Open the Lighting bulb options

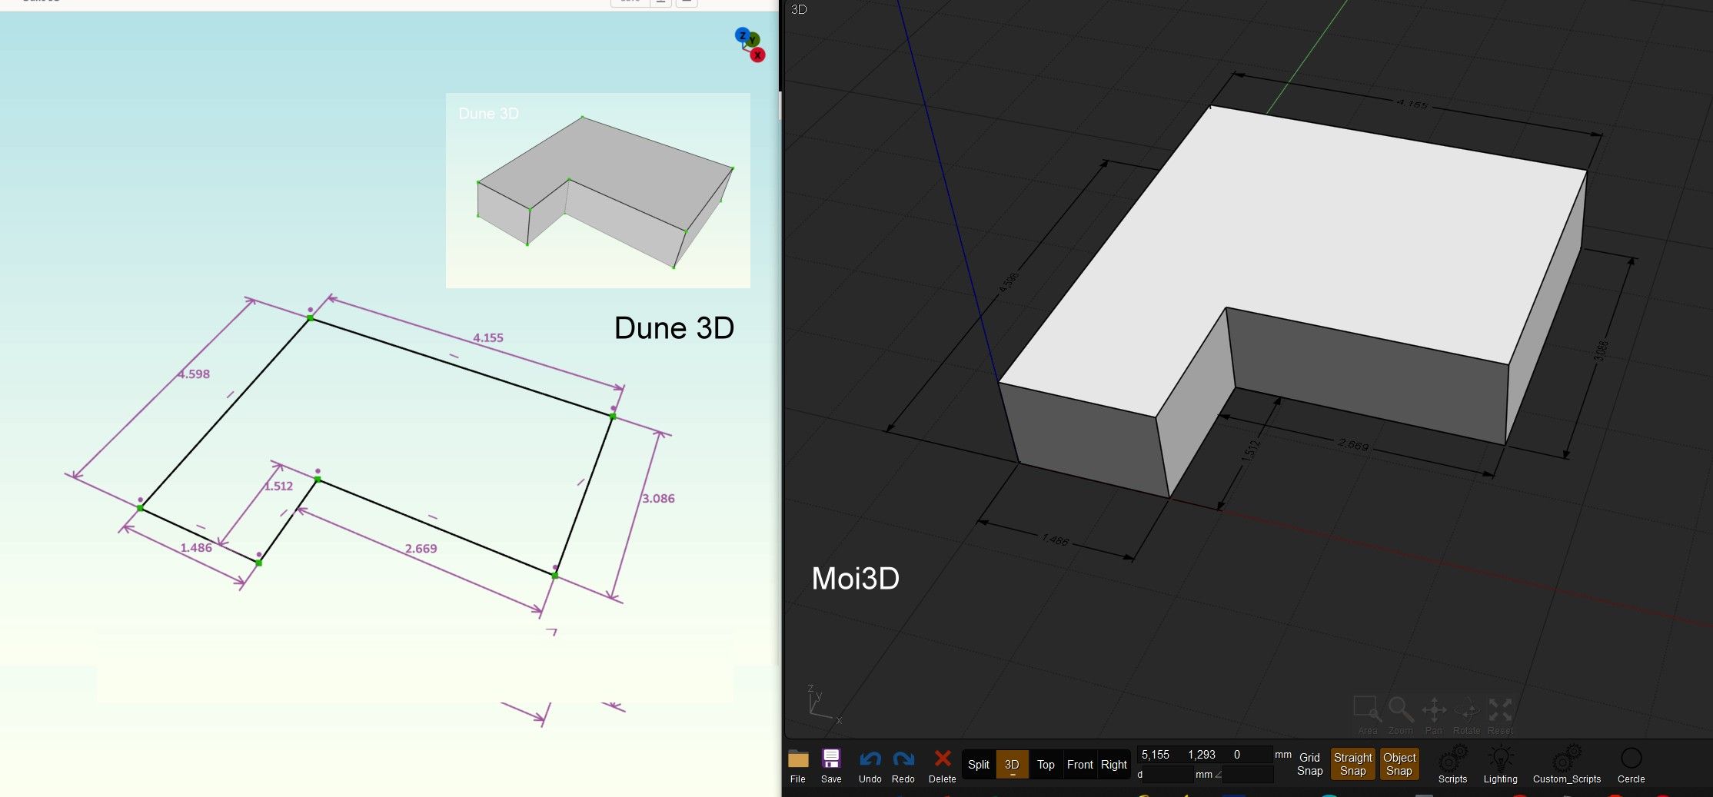[x=1500, y=760]
